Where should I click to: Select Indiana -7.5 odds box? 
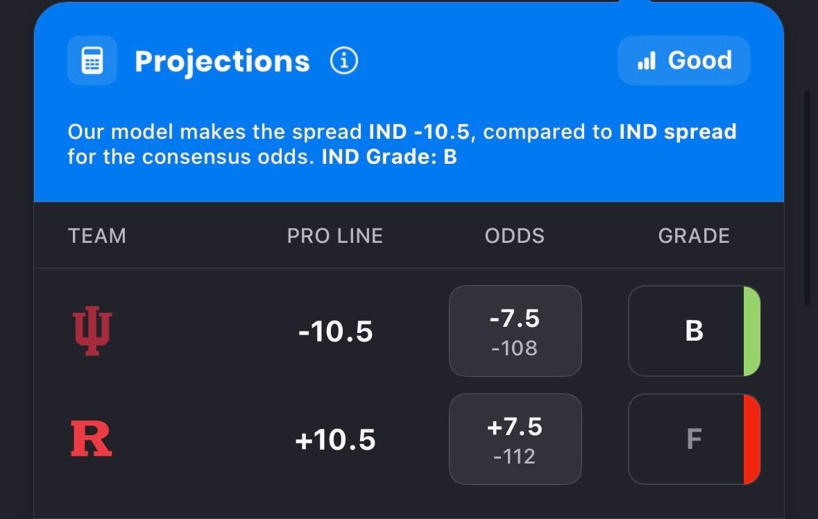coord(515,331)
